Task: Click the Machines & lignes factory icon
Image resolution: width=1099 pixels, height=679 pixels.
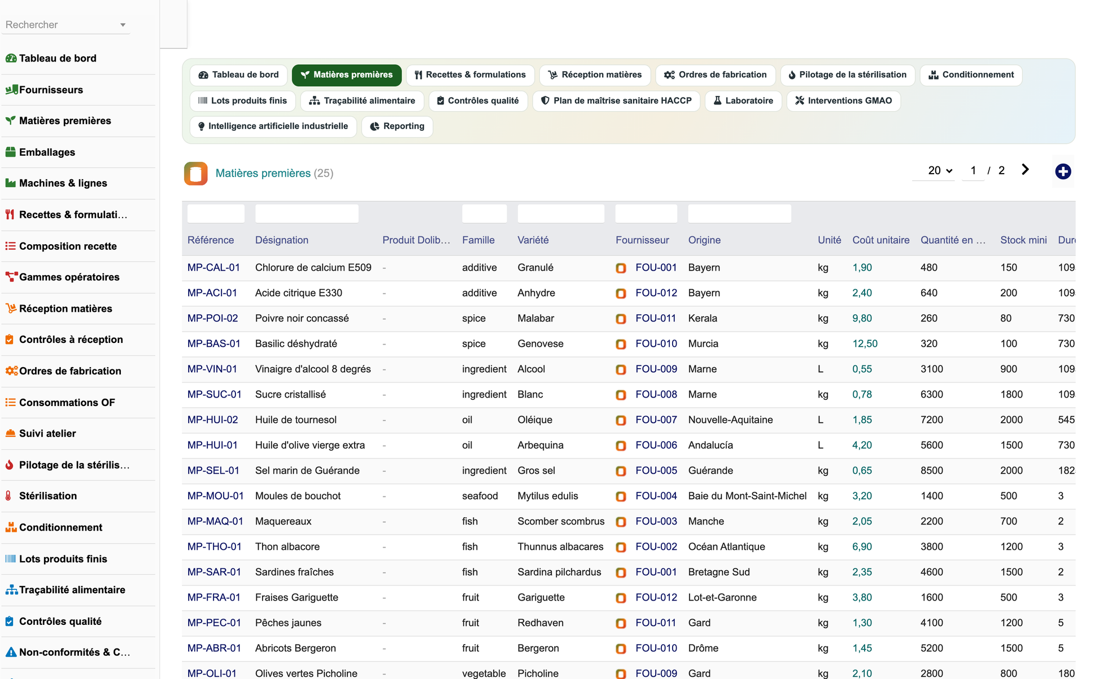Action: click(x=11, y=183)
